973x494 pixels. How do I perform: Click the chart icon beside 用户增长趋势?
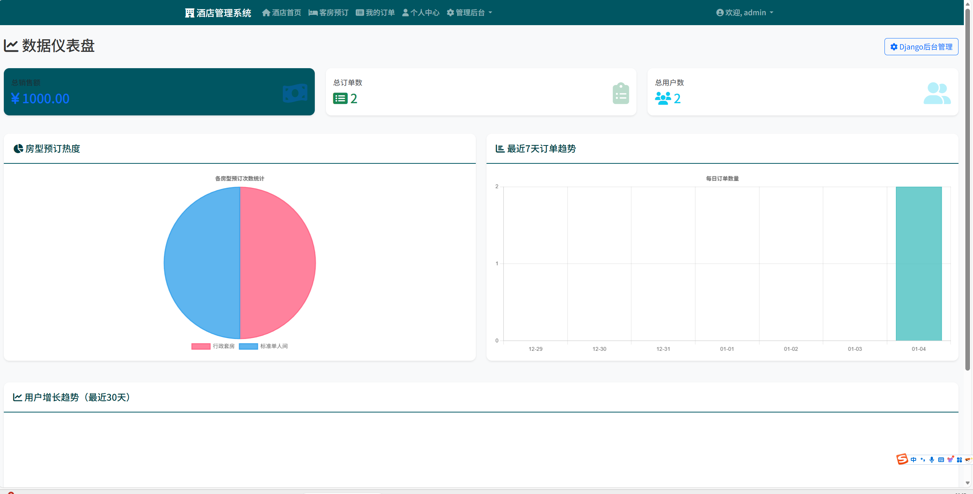(x=17, y=397)
